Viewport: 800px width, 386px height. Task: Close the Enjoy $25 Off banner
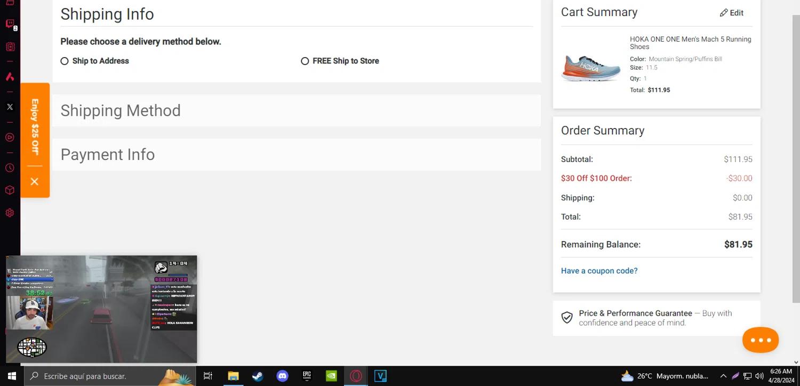35,182
